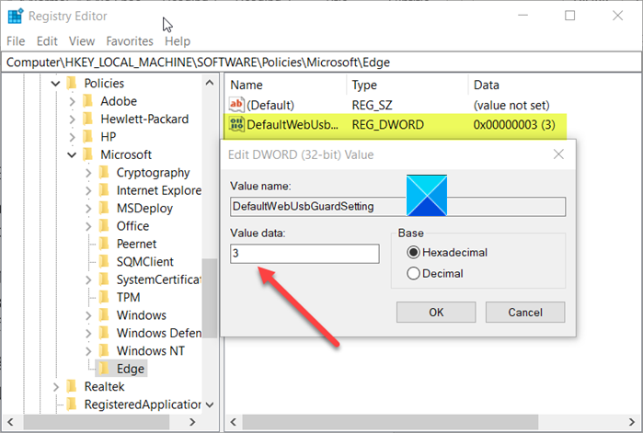The height and width of the screenshot is (433, 643).
Task: Cancel the Edit DWORD dialog
Action: tap(525, 313)
